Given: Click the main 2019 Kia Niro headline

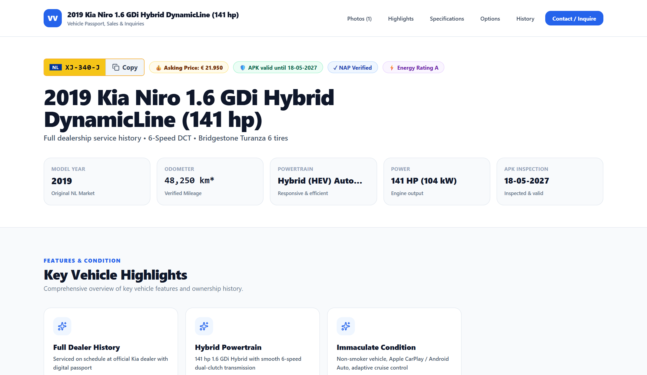Looking at the screenshot, I should click(x=189, y=109).
